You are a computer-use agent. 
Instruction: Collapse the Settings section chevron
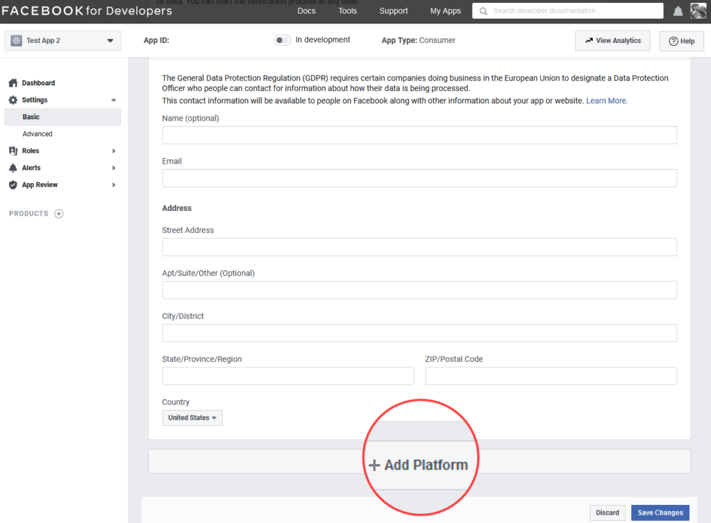[x=113, y=99]
